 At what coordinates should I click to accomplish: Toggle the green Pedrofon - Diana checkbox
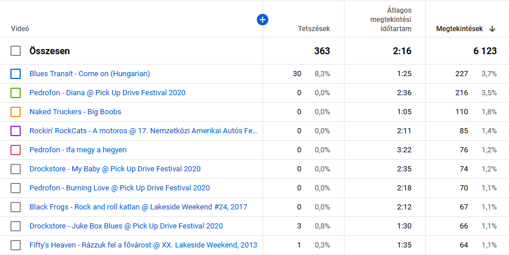16,93
